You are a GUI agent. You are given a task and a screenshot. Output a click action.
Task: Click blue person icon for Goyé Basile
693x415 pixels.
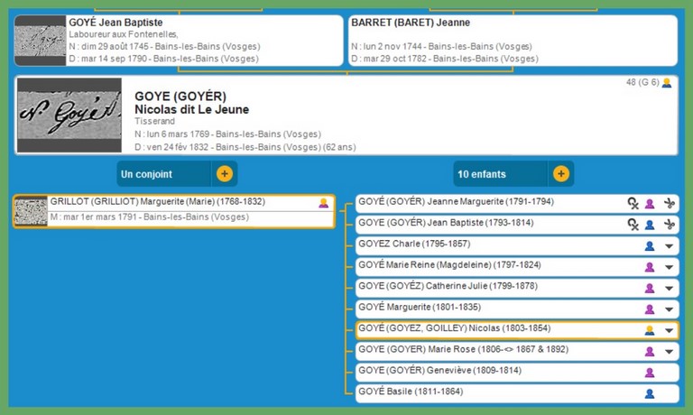pyautogui.click(x=649, y=393)
